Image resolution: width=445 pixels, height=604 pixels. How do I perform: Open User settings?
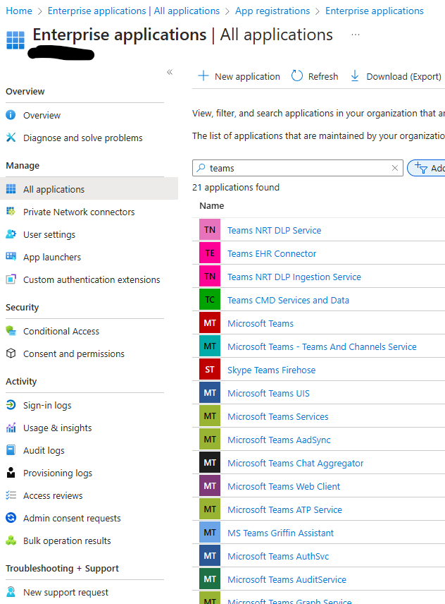click(x=49, y=234)
